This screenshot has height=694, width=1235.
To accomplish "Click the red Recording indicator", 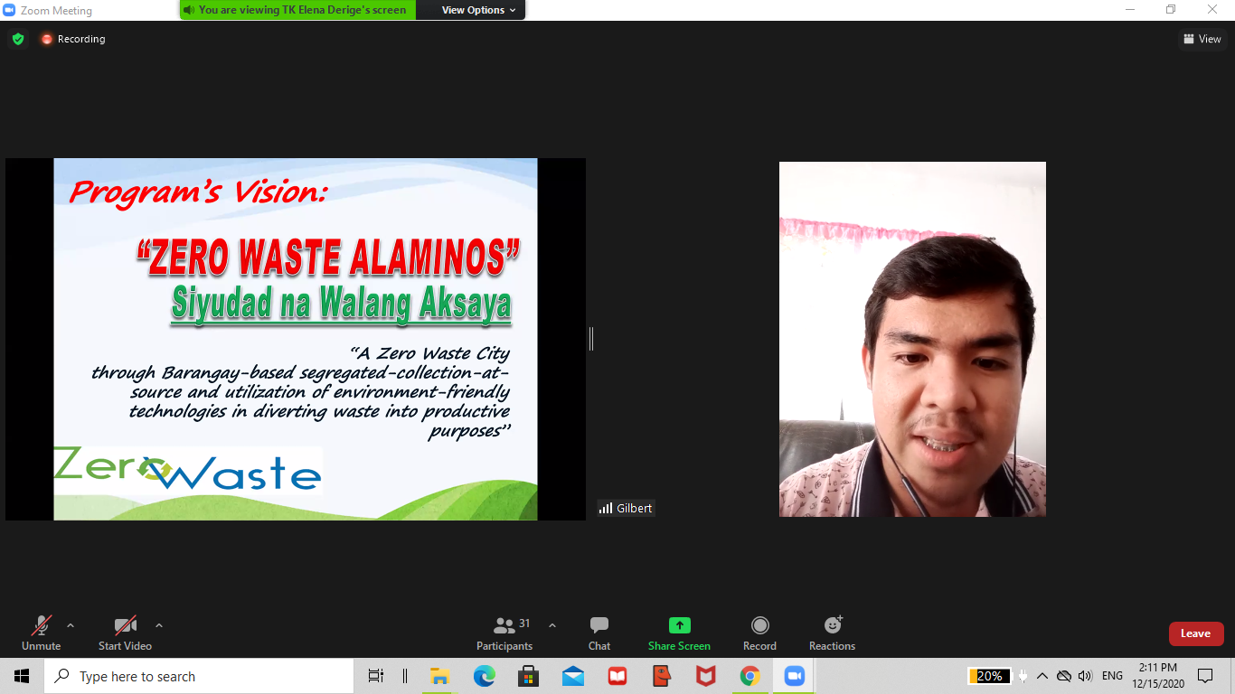I will click(x=72, y=39).
